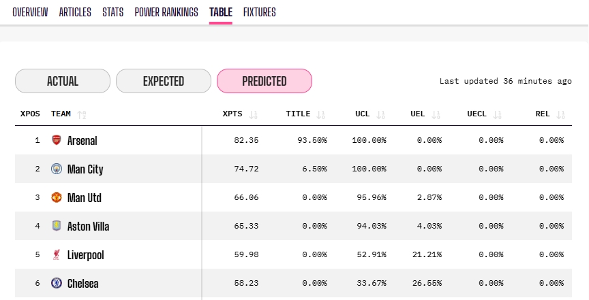Go to the Fixtures tab
589x300 pixels.
pyautogui.click(x=259, y=12)
